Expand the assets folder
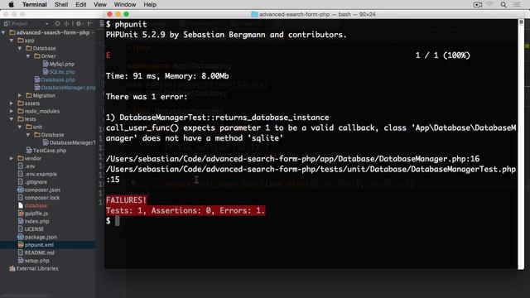530x298 pixels. click(12, 103)
